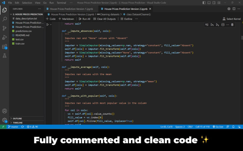Open the Run menu
The width and height of the screenshot is (243, 151).
coord(51,2)
